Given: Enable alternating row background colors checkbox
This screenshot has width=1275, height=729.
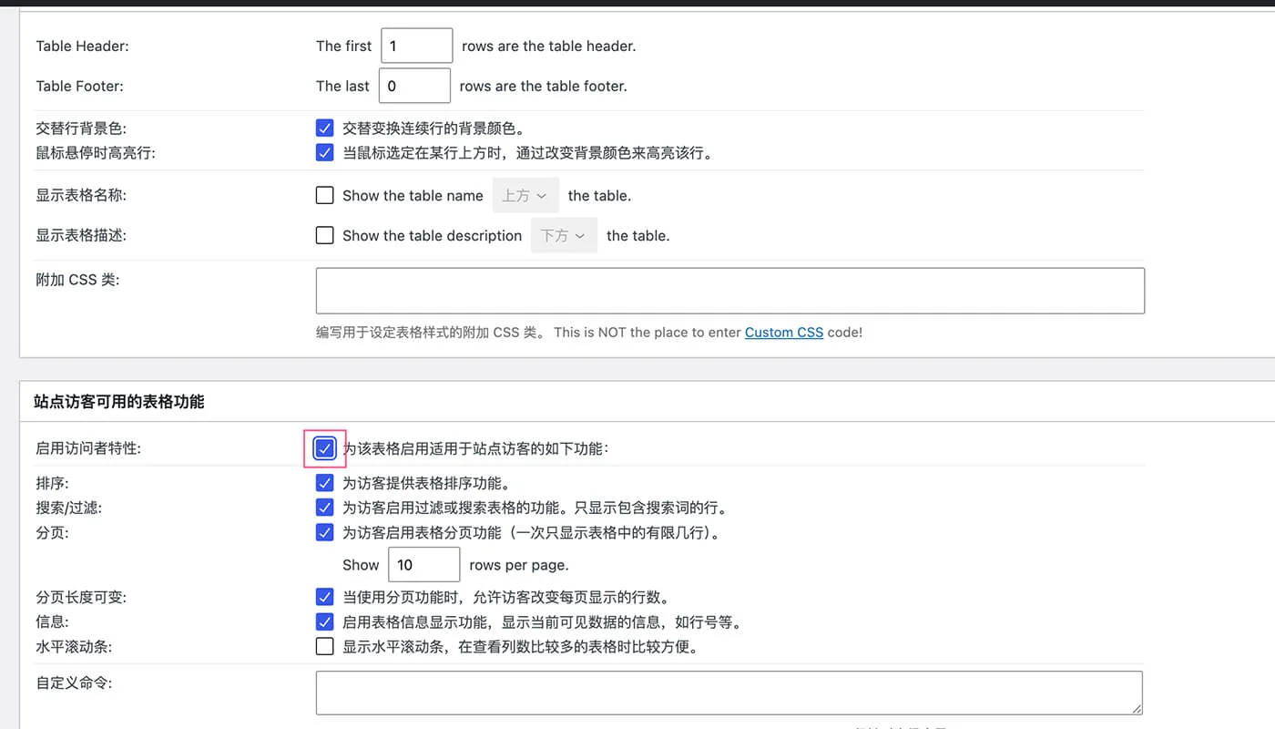Looking at the screenshot, I should coord(325,128).
